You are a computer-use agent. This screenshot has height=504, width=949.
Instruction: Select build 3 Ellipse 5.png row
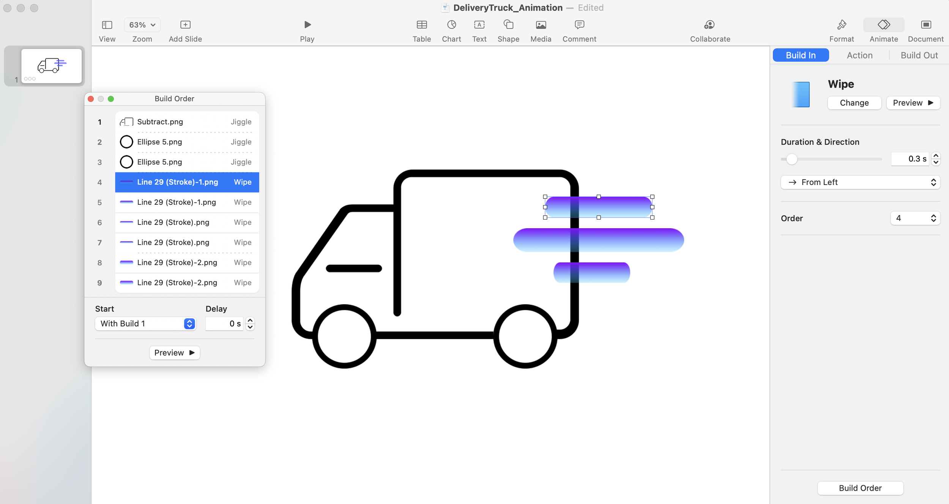(187, 162)
